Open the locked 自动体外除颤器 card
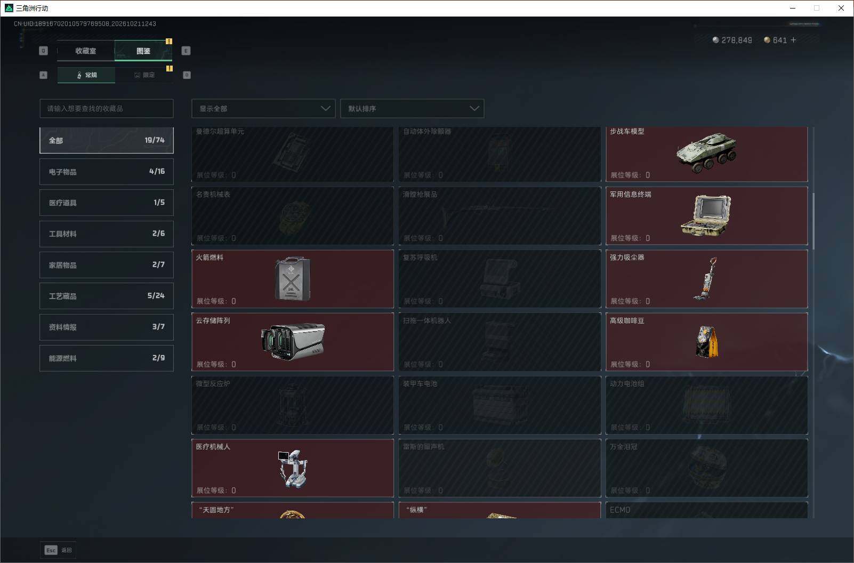The width and height of the screenshot is (854, 563). [499, 154]
